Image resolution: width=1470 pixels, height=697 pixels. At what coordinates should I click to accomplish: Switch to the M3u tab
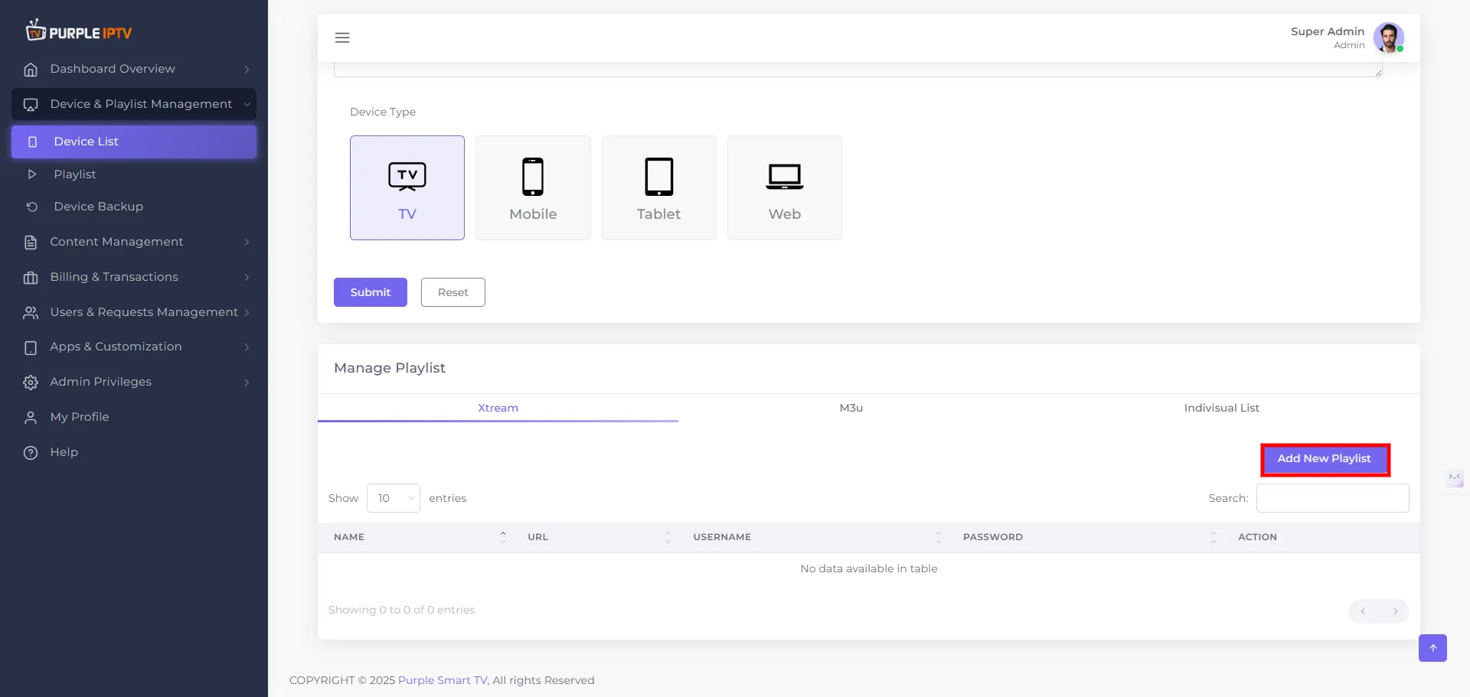click(x=851, y=408)
